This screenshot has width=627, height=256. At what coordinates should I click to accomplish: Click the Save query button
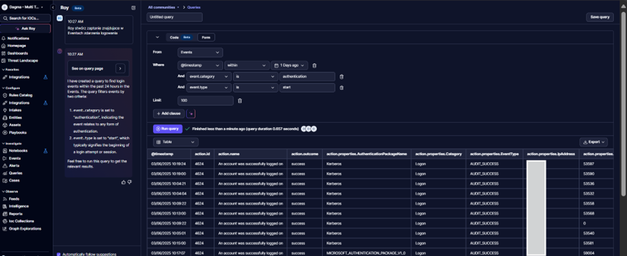[600, 17]
